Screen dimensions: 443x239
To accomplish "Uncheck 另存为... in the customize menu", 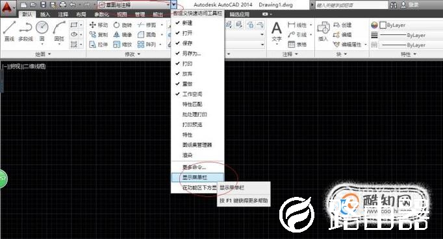I will point(197,53).
